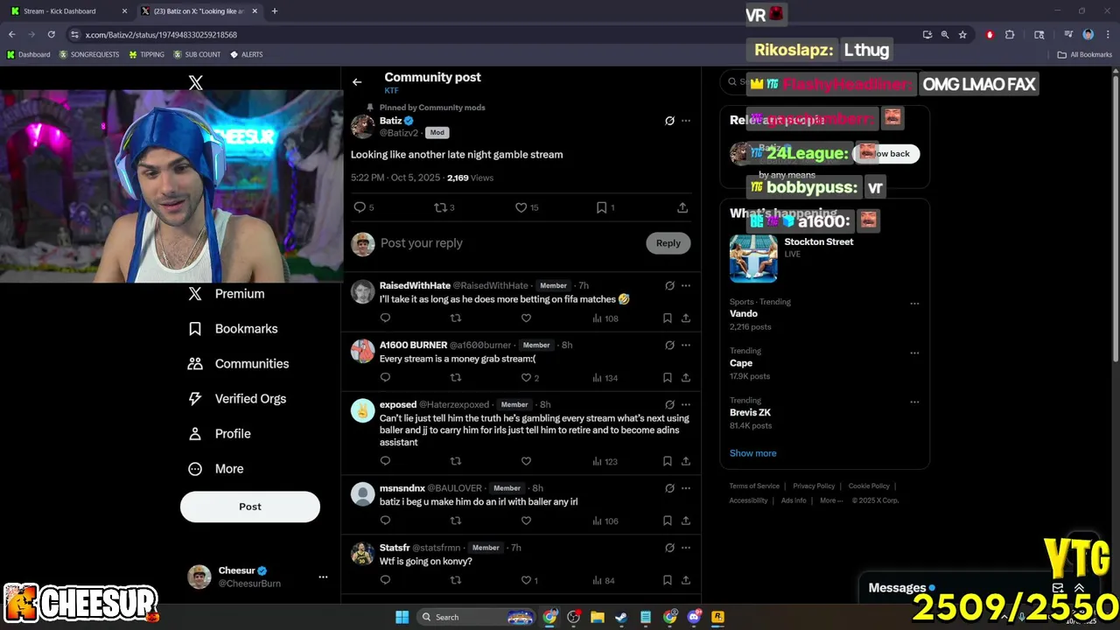The image size is (1120, 630).
Task: Open more options on msnsndnx's reply
Action: click(x=686, y=488)
